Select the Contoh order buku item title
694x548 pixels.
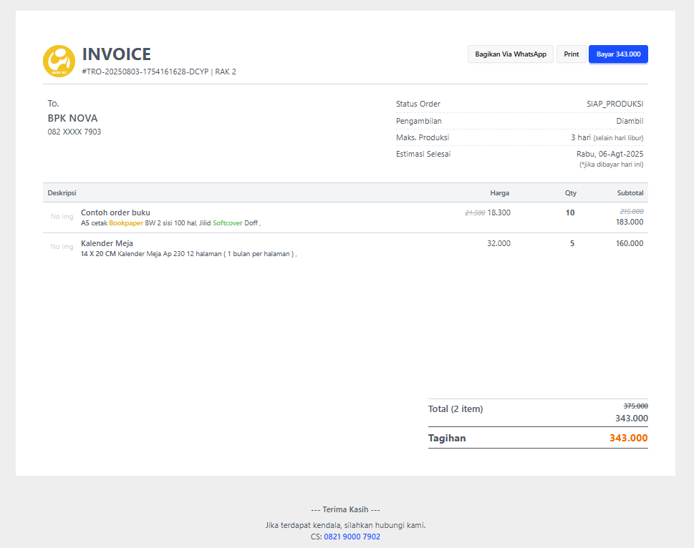point(115,212)
